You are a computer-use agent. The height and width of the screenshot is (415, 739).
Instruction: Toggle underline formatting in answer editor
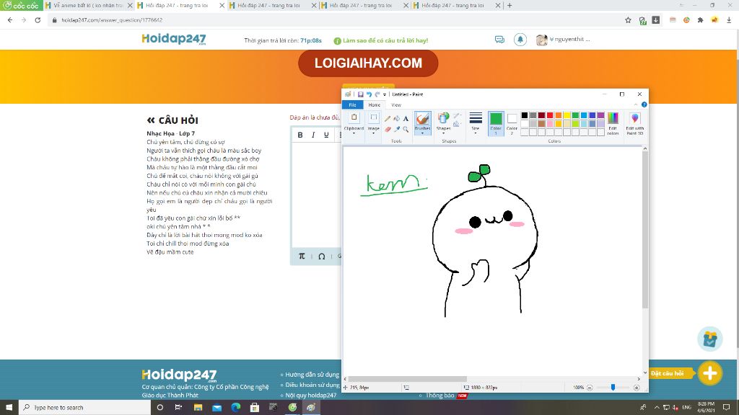326,135
